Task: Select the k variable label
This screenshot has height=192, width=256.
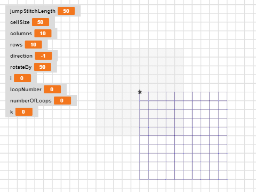Action: pyautogui.click(x=12, y=112)
